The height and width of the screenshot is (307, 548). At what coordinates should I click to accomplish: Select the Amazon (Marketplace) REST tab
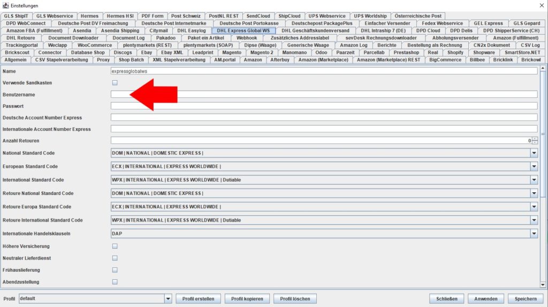pos(389,60)
